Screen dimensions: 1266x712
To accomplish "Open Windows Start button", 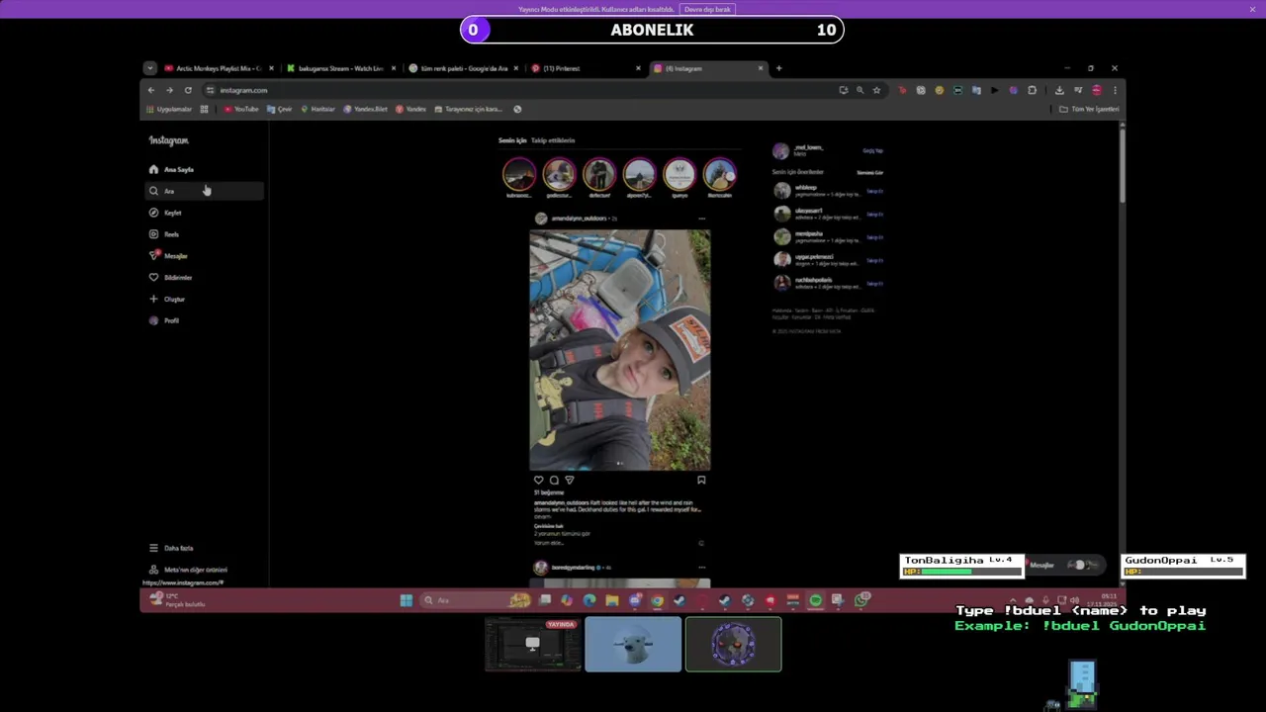I will tap(406, 600).
